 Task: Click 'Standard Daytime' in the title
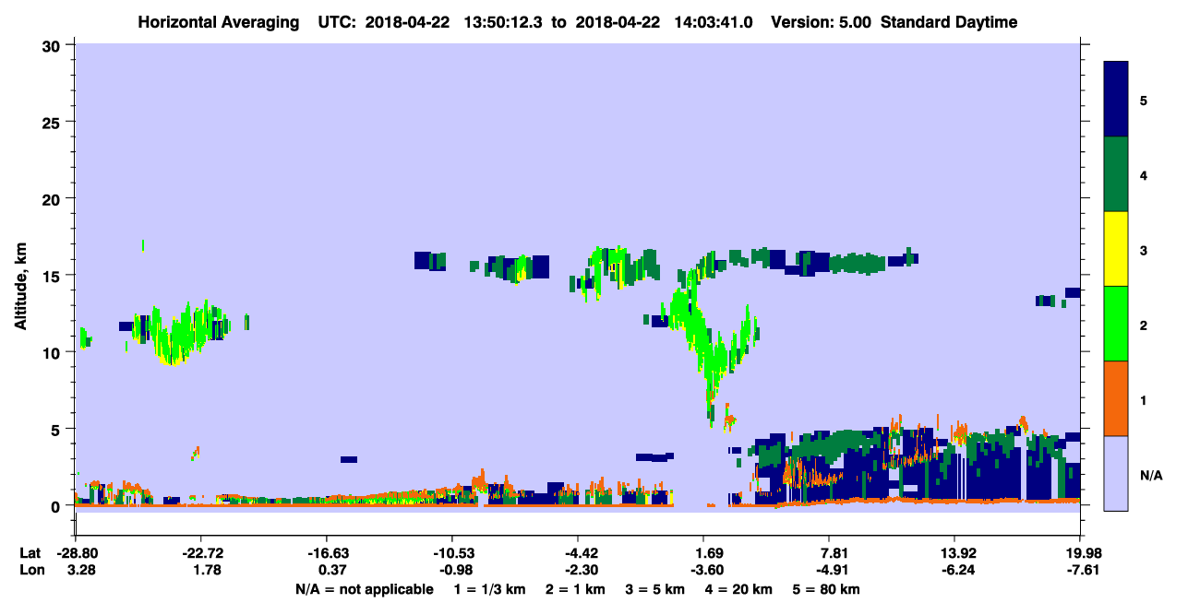(949, 22)
